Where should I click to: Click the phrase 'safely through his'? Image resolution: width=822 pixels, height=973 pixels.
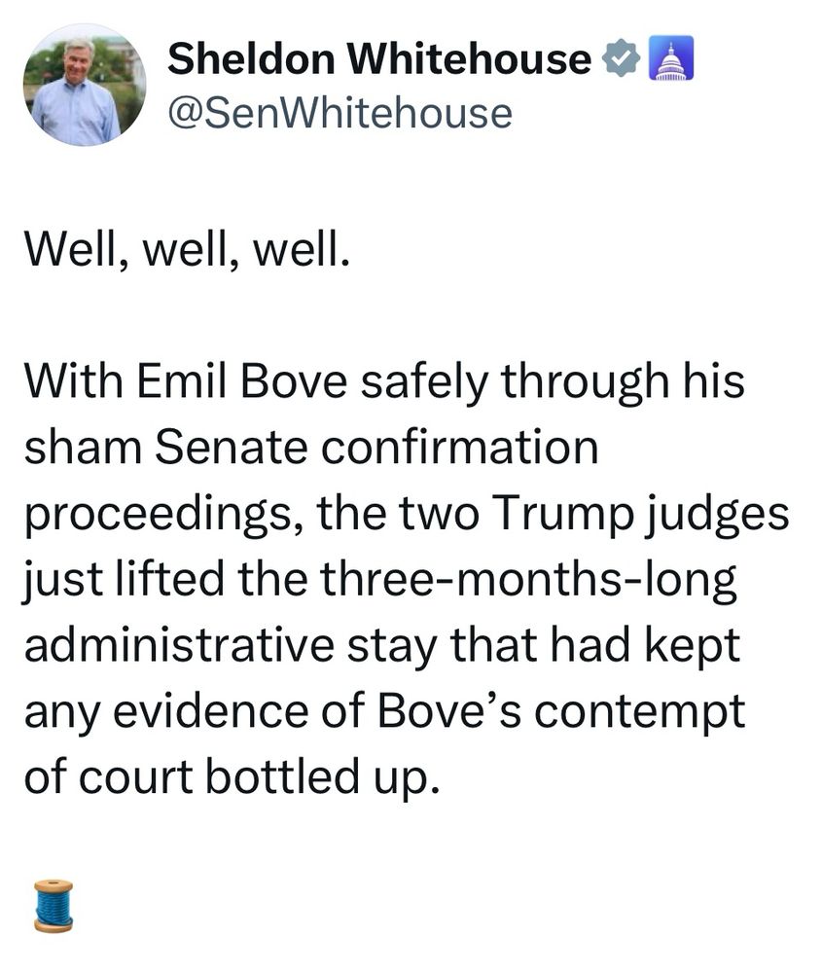pos(553,381)
